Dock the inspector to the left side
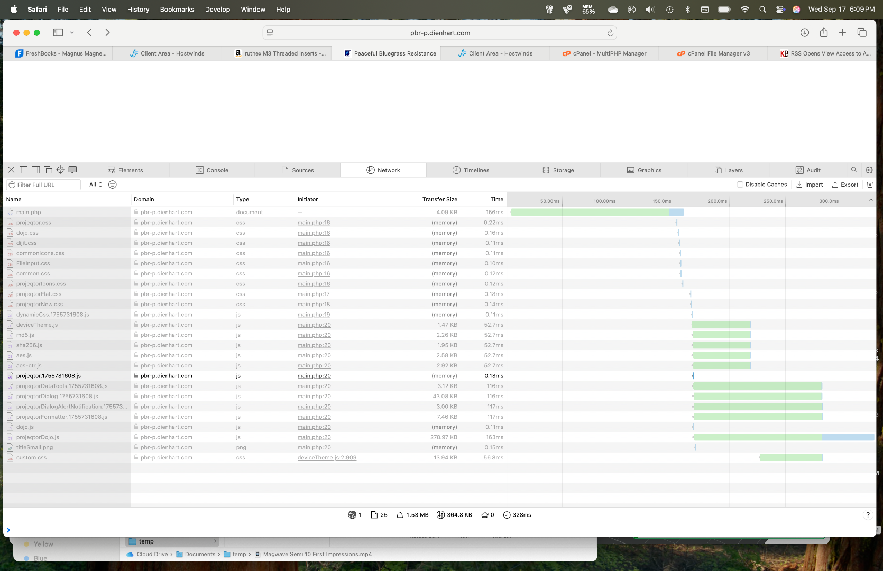 point(23,170)
